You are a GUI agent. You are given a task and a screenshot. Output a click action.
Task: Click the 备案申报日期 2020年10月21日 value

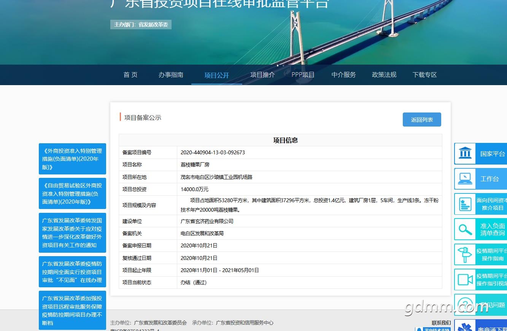[199, 245]
